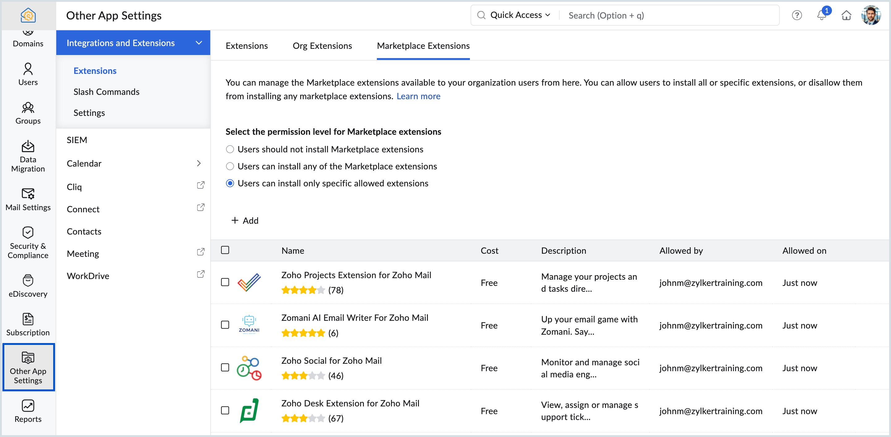Click the Name column header
The height and width of the screenshot is (437, 891).
pos(293,250)
